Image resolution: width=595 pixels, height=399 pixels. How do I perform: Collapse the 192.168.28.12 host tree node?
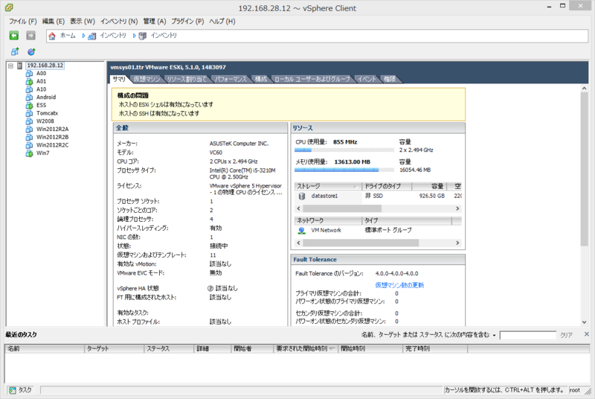10,66
